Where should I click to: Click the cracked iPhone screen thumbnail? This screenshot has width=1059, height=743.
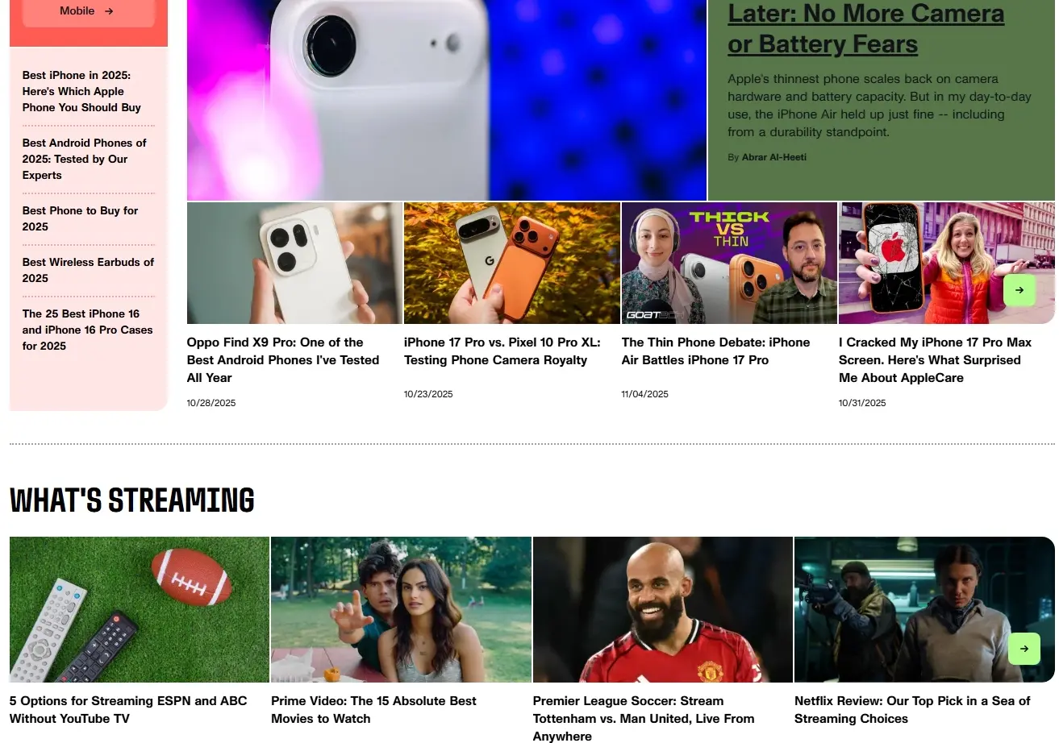pyautogui.click(x=947, y=263)
